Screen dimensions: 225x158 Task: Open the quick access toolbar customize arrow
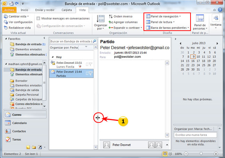pyautogui.click(x=23, y=3)
